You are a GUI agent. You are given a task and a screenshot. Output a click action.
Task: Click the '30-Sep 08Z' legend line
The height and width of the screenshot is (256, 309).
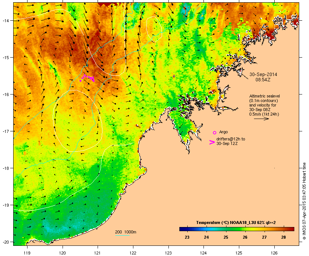coord(260,110)
